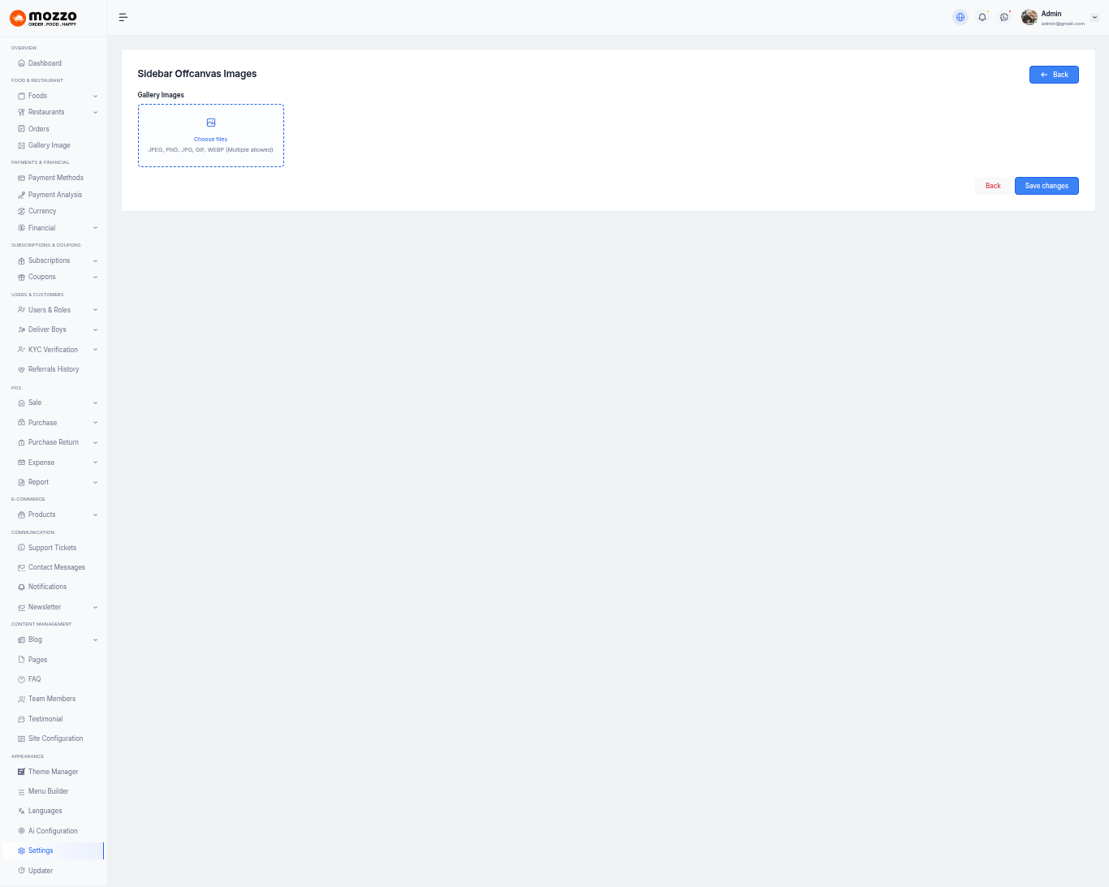
Task: Open the bell notifications icon in header
Action: point(982,17)
